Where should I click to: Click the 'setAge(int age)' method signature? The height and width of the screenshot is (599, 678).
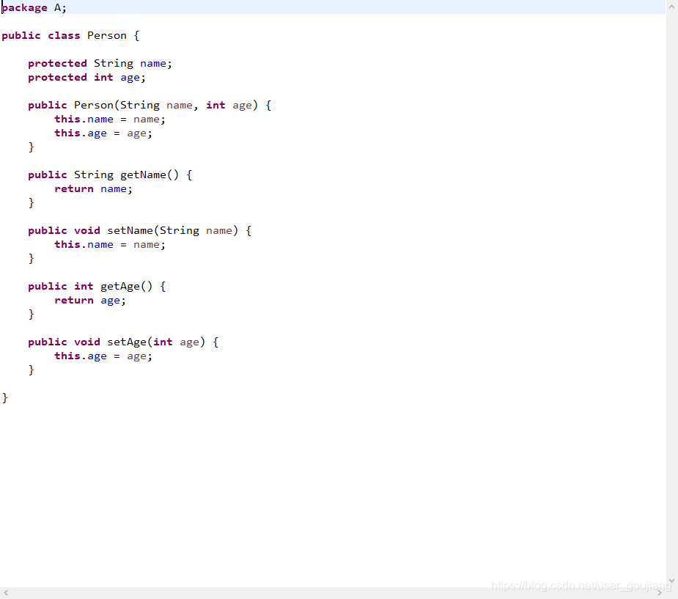coord(156,342)
